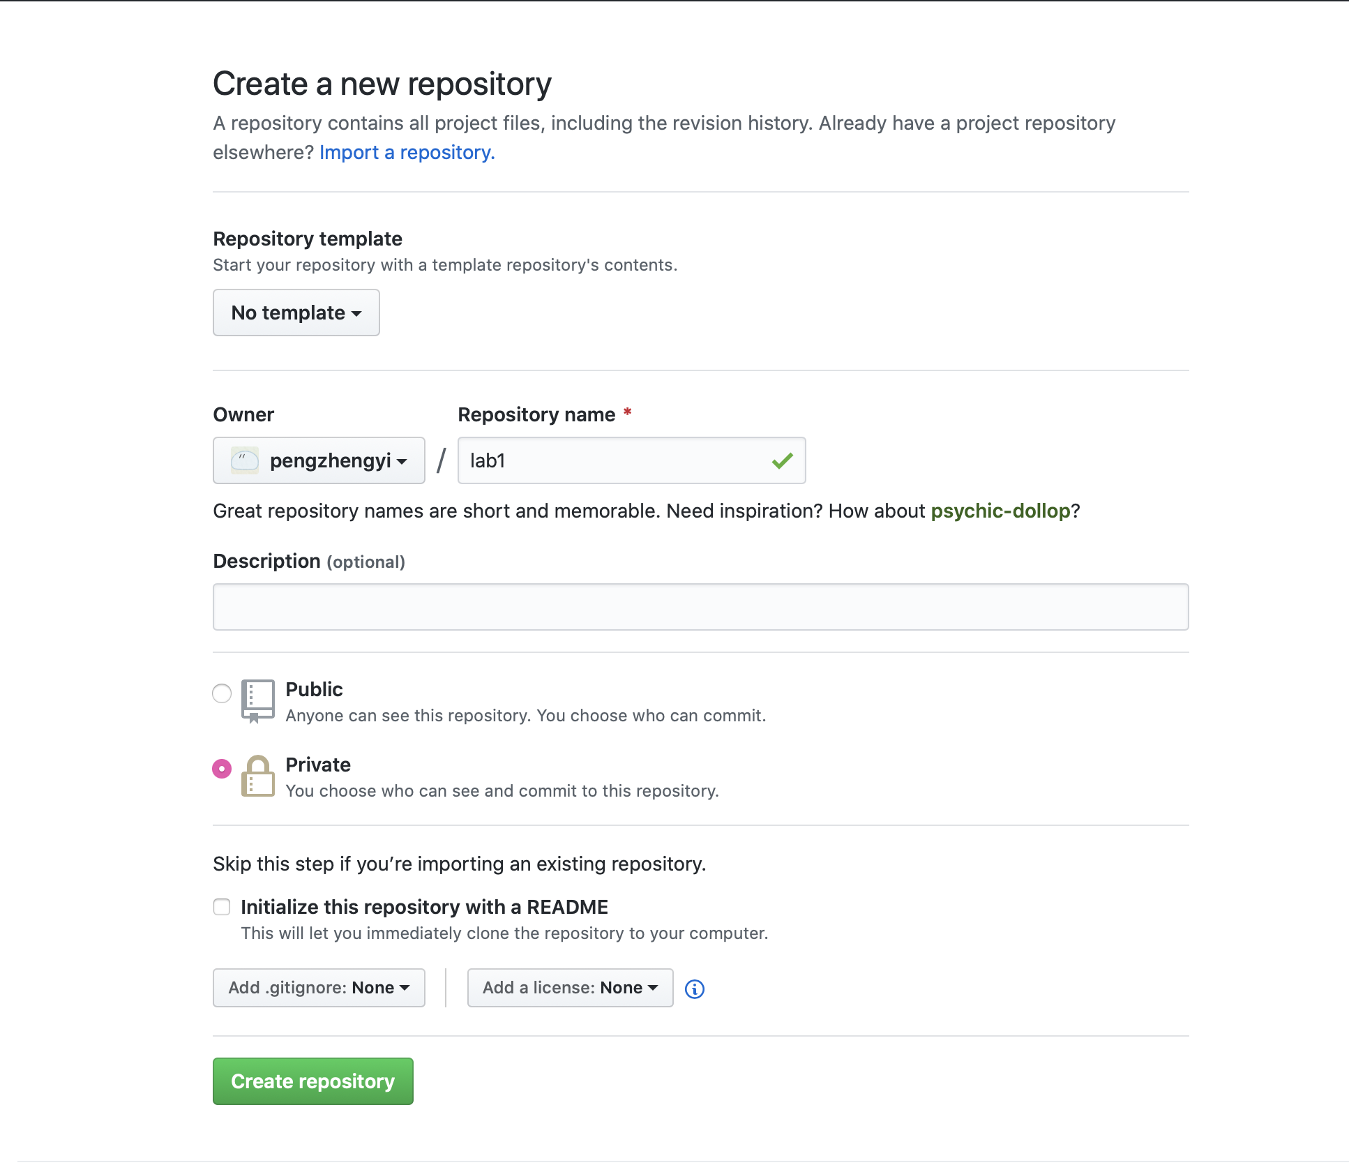Click the green checkmark in name field
The width and height of the screenshot is (1349, 1165).
782,460
